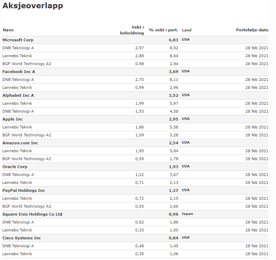Click the Portefølje-dato column header

[252, 30]
